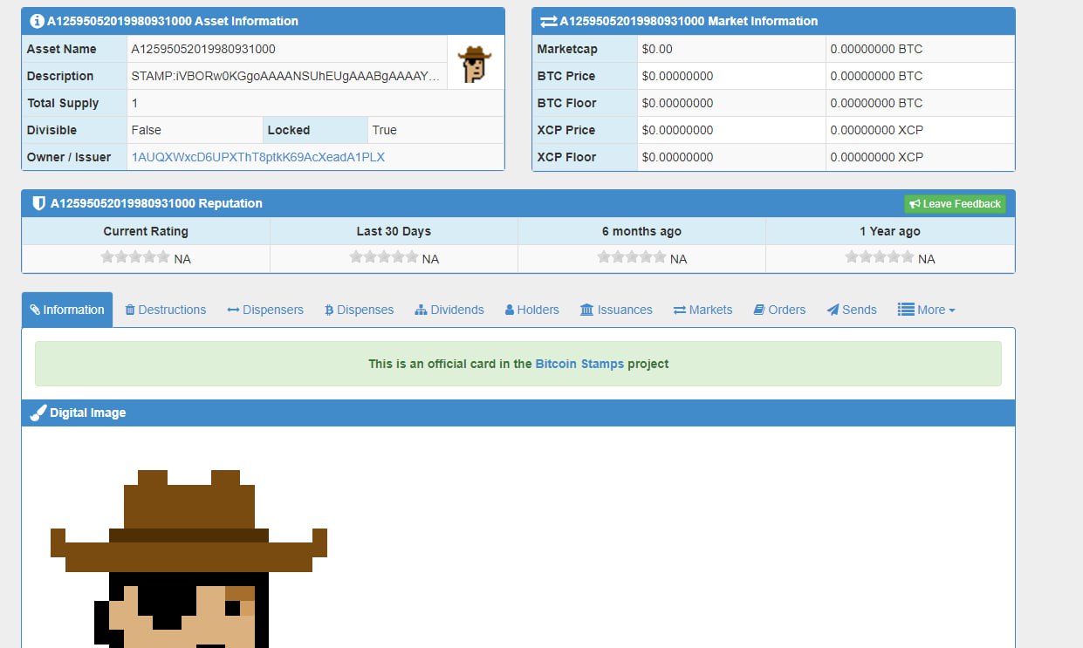Click the Last 30 Days rating stars
The height and width of the screenshot is (648, 1083).
[383, 256]
